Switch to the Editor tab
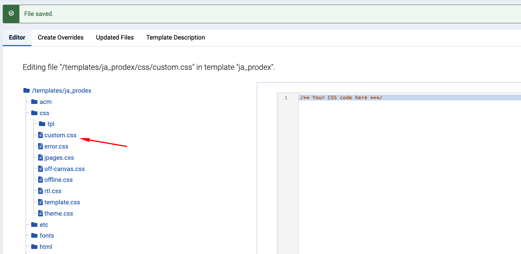Viewport: 521px width, 254px height. point(17,38)
